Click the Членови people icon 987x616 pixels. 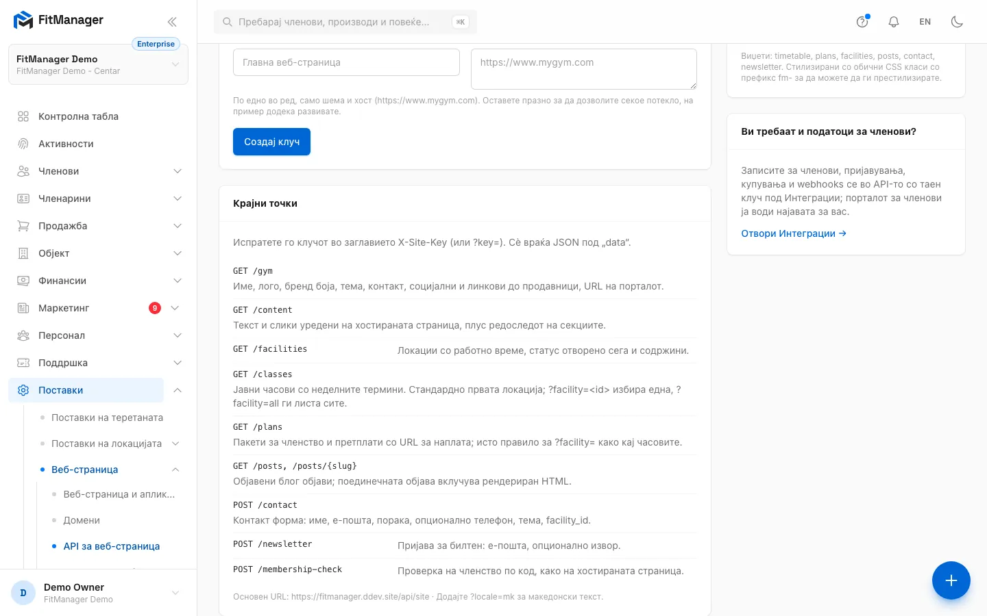pos(23,171)
